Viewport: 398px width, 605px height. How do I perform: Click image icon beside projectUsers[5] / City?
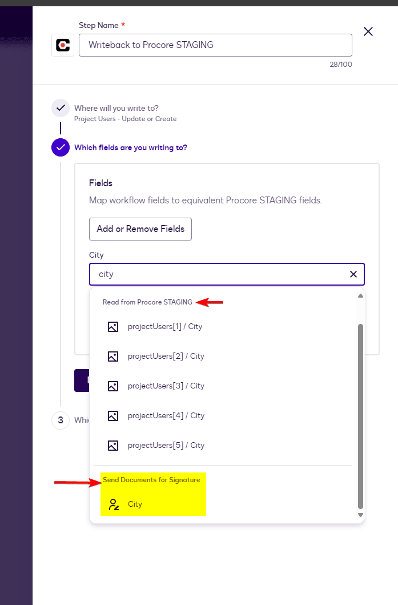pos(113,446)
